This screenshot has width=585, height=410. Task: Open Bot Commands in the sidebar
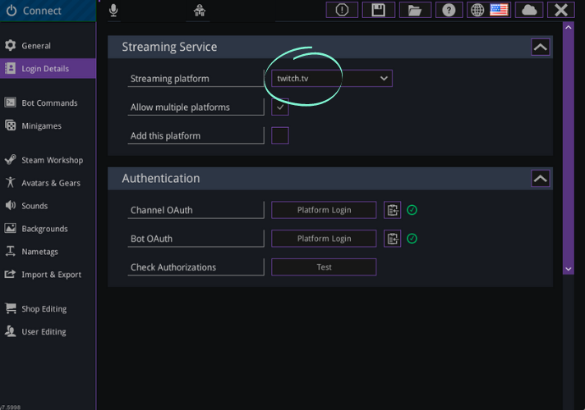click(48, 102)
